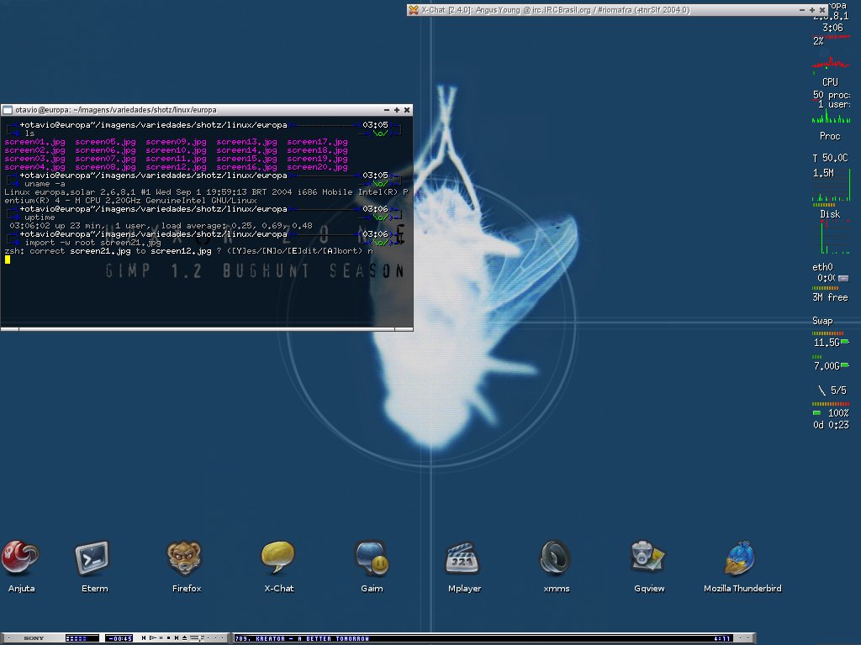Click the 11.5G disk usage meter
The image size is (861, 645).
click(x=831, y=343)
